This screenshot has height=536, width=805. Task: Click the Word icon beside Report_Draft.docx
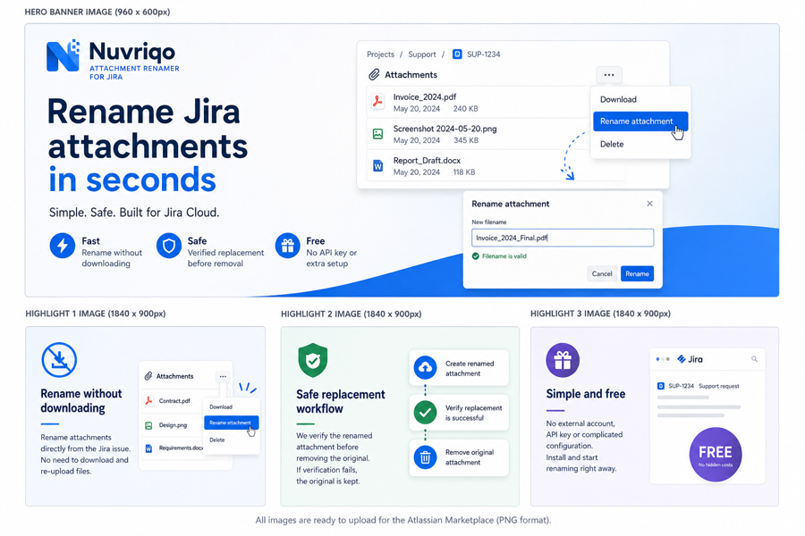[x=377, y=165]
